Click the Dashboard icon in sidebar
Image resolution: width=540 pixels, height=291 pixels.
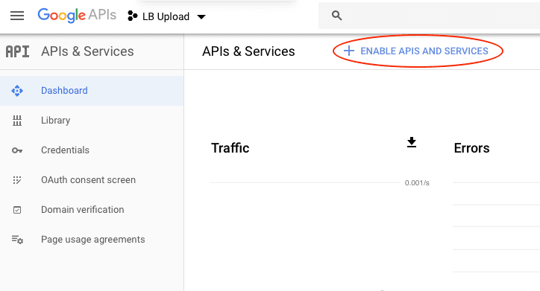(17, 91)
